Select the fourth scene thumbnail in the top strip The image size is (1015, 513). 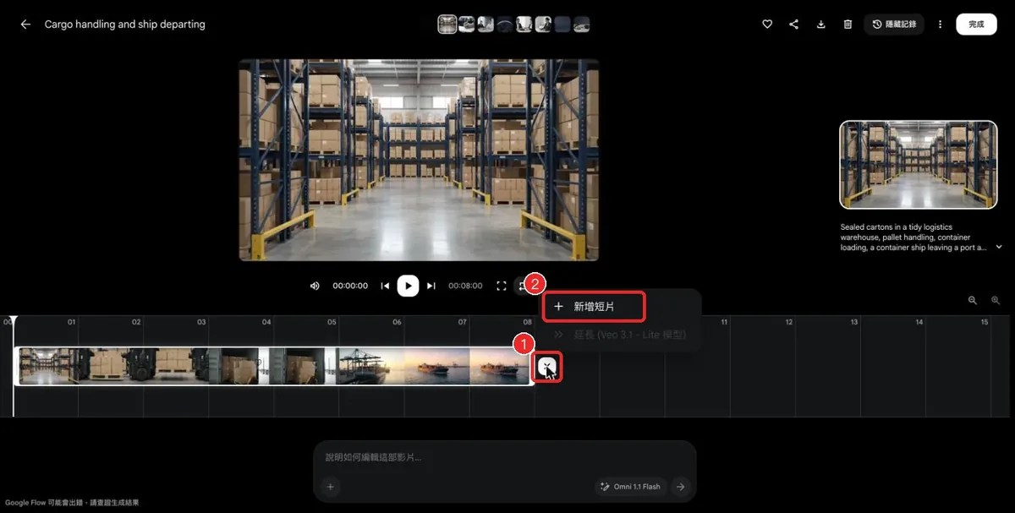(505, 25)
